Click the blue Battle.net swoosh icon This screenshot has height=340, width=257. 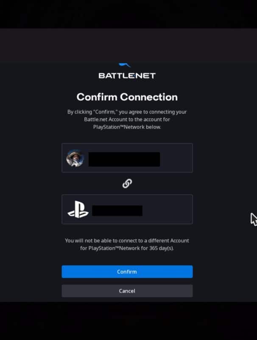125,65
